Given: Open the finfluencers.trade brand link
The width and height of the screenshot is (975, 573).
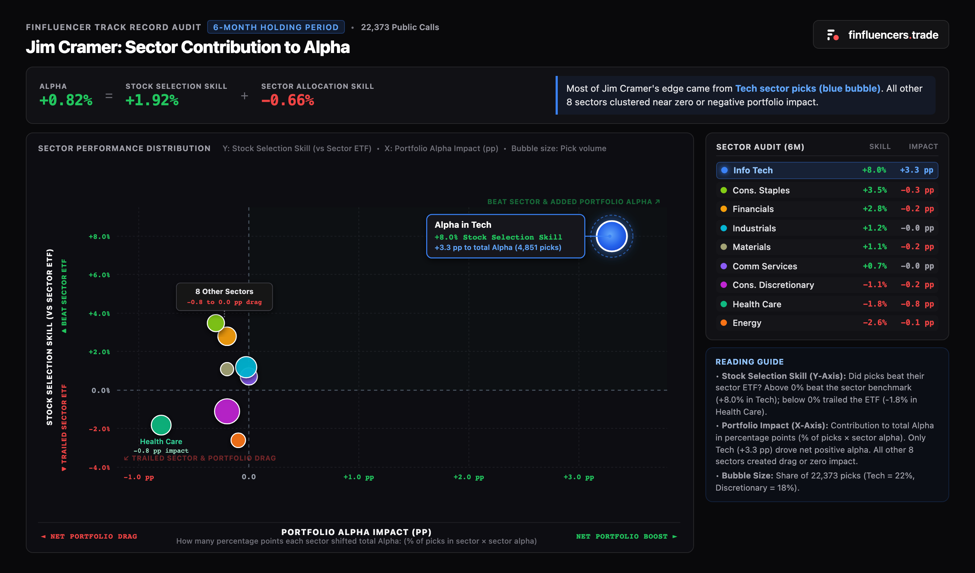Looking at the screenshot, I should (881, 34).
